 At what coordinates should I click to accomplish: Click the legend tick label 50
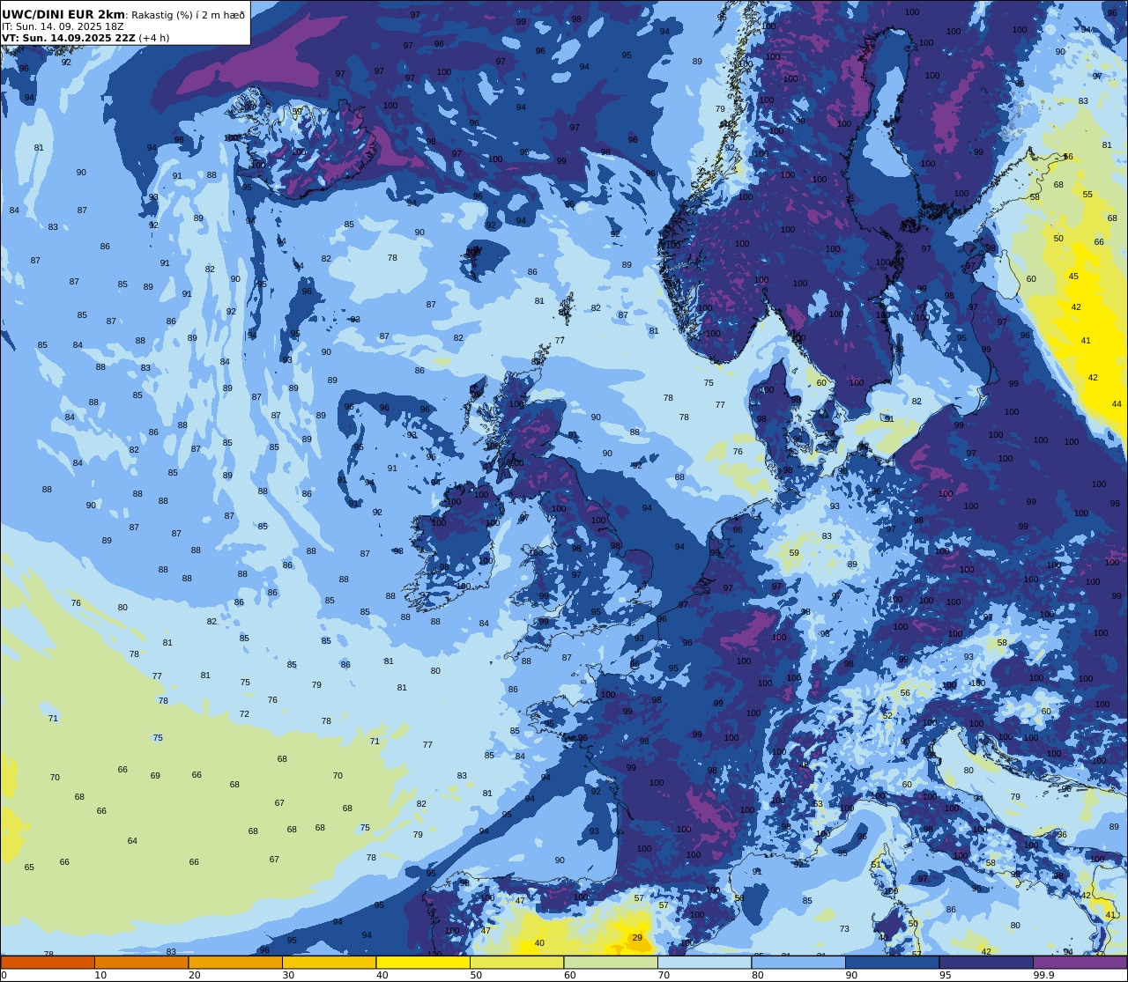(476, 975)
